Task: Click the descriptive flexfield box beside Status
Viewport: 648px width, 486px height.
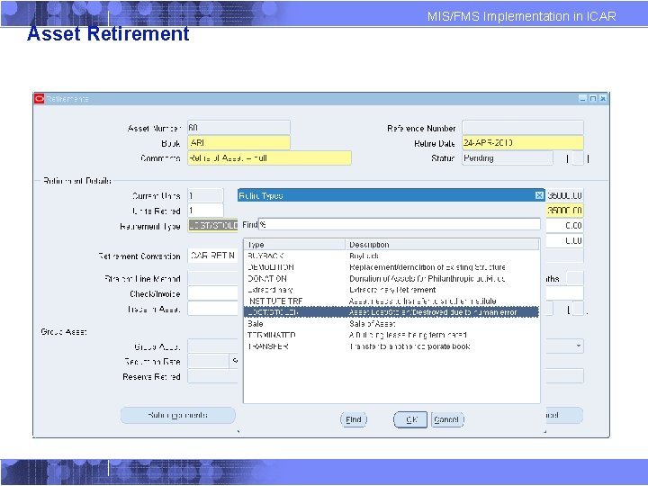Action: pos(578,158)
